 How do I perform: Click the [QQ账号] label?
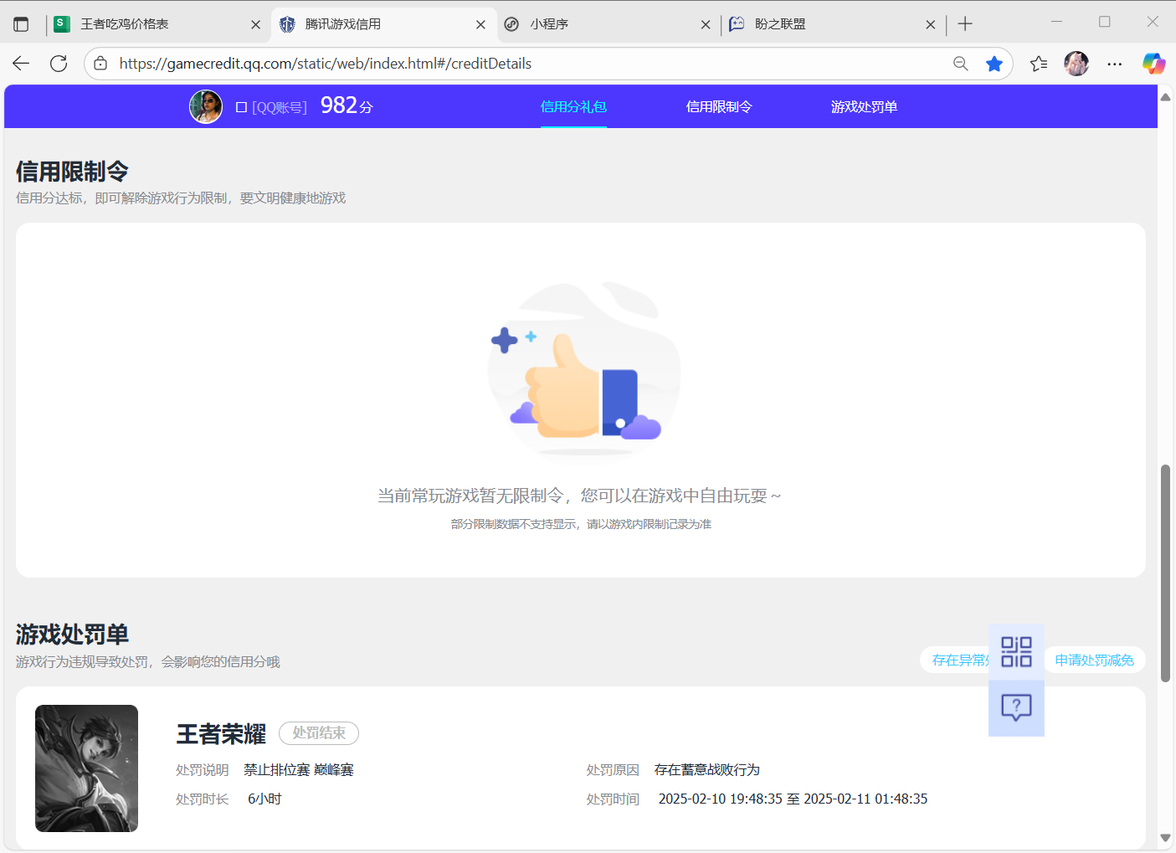[x=280, y=107]
